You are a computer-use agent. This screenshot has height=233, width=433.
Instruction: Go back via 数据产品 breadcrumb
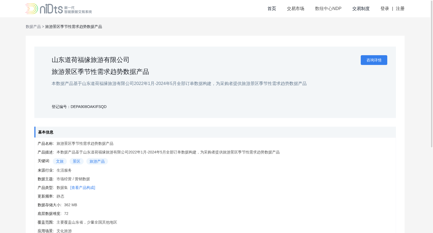[33, 27]
